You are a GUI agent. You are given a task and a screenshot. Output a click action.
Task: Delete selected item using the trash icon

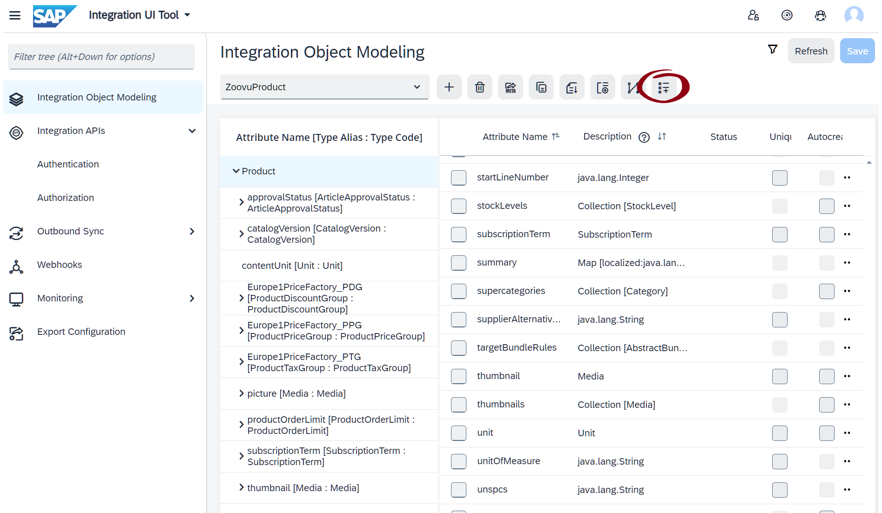click(x=479, y=87)
